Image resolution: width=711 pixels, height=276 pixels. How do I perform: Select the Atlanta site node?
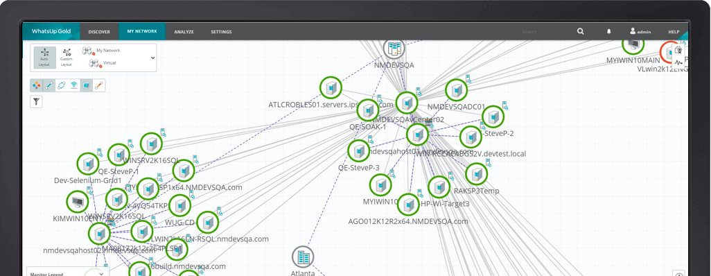click(x=302, y=261)
